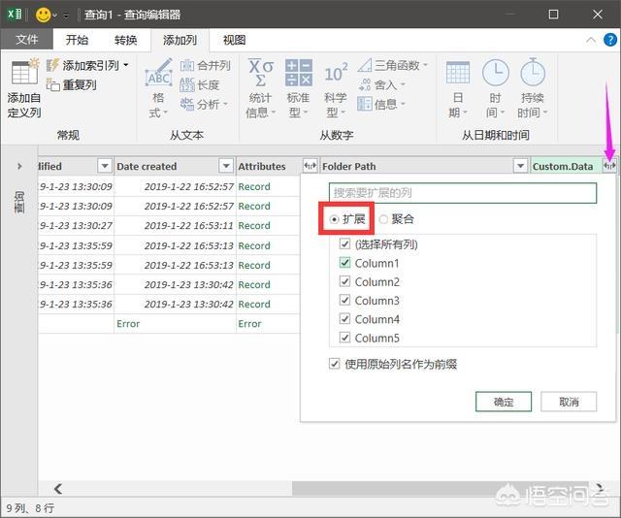Switch to the Add Column (添加列) tab
Viewport: 621px width, 518px height.
(x=180, y=40)
